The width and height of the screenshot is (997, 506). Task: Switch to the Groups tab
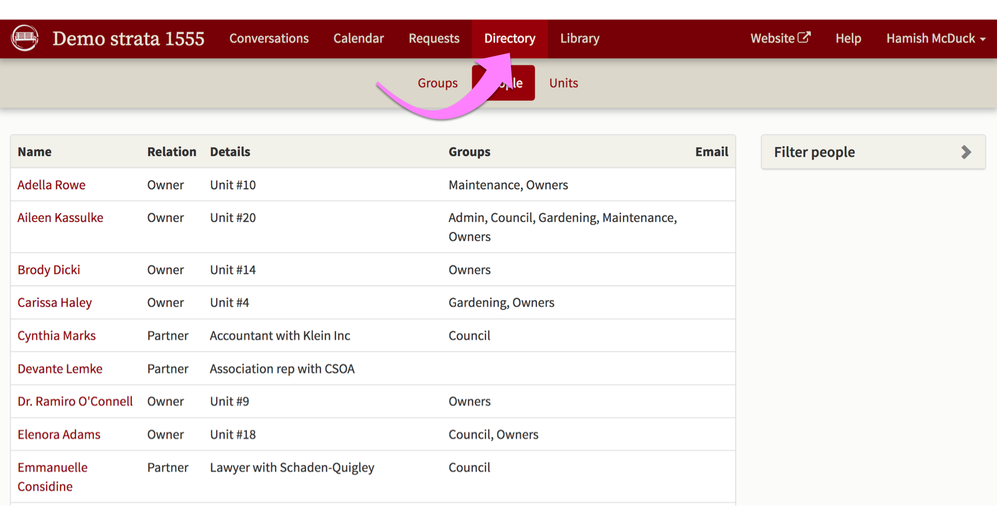438,83
